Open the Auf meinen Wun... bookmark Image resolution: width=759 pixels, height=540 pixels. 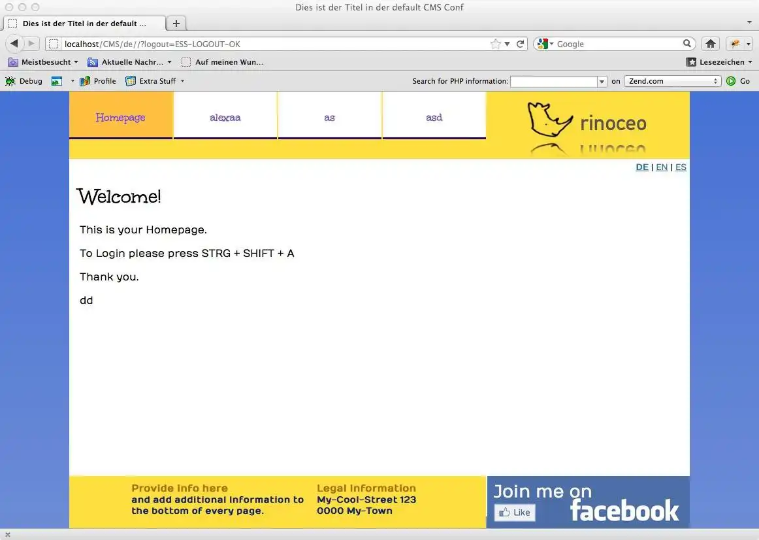point(222,62)
